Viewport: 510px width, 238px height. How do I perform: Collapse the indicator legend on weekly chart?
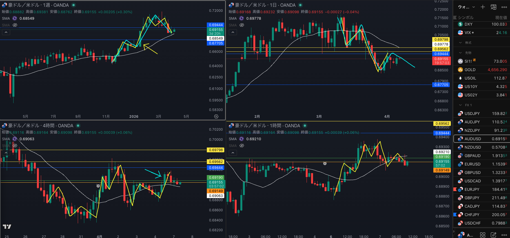[6, 32]
